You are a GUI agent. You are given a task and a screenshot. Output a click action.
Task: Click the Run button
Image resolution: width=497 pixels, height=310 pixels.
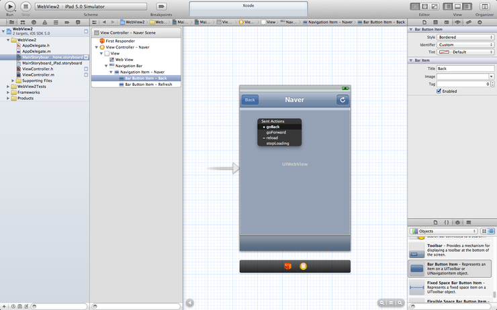point(10,6)
